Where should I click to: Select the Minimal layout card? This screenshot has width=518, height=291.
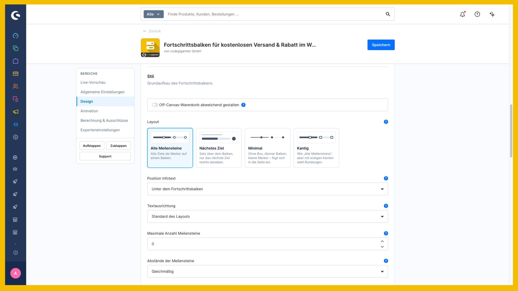268,148
